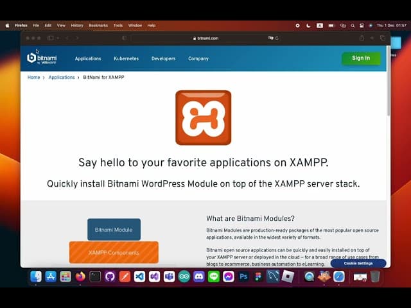This screenshot has height=308, width=411.
Task: Click the XAMPP logo image
Action: click(x=204, y=117)
